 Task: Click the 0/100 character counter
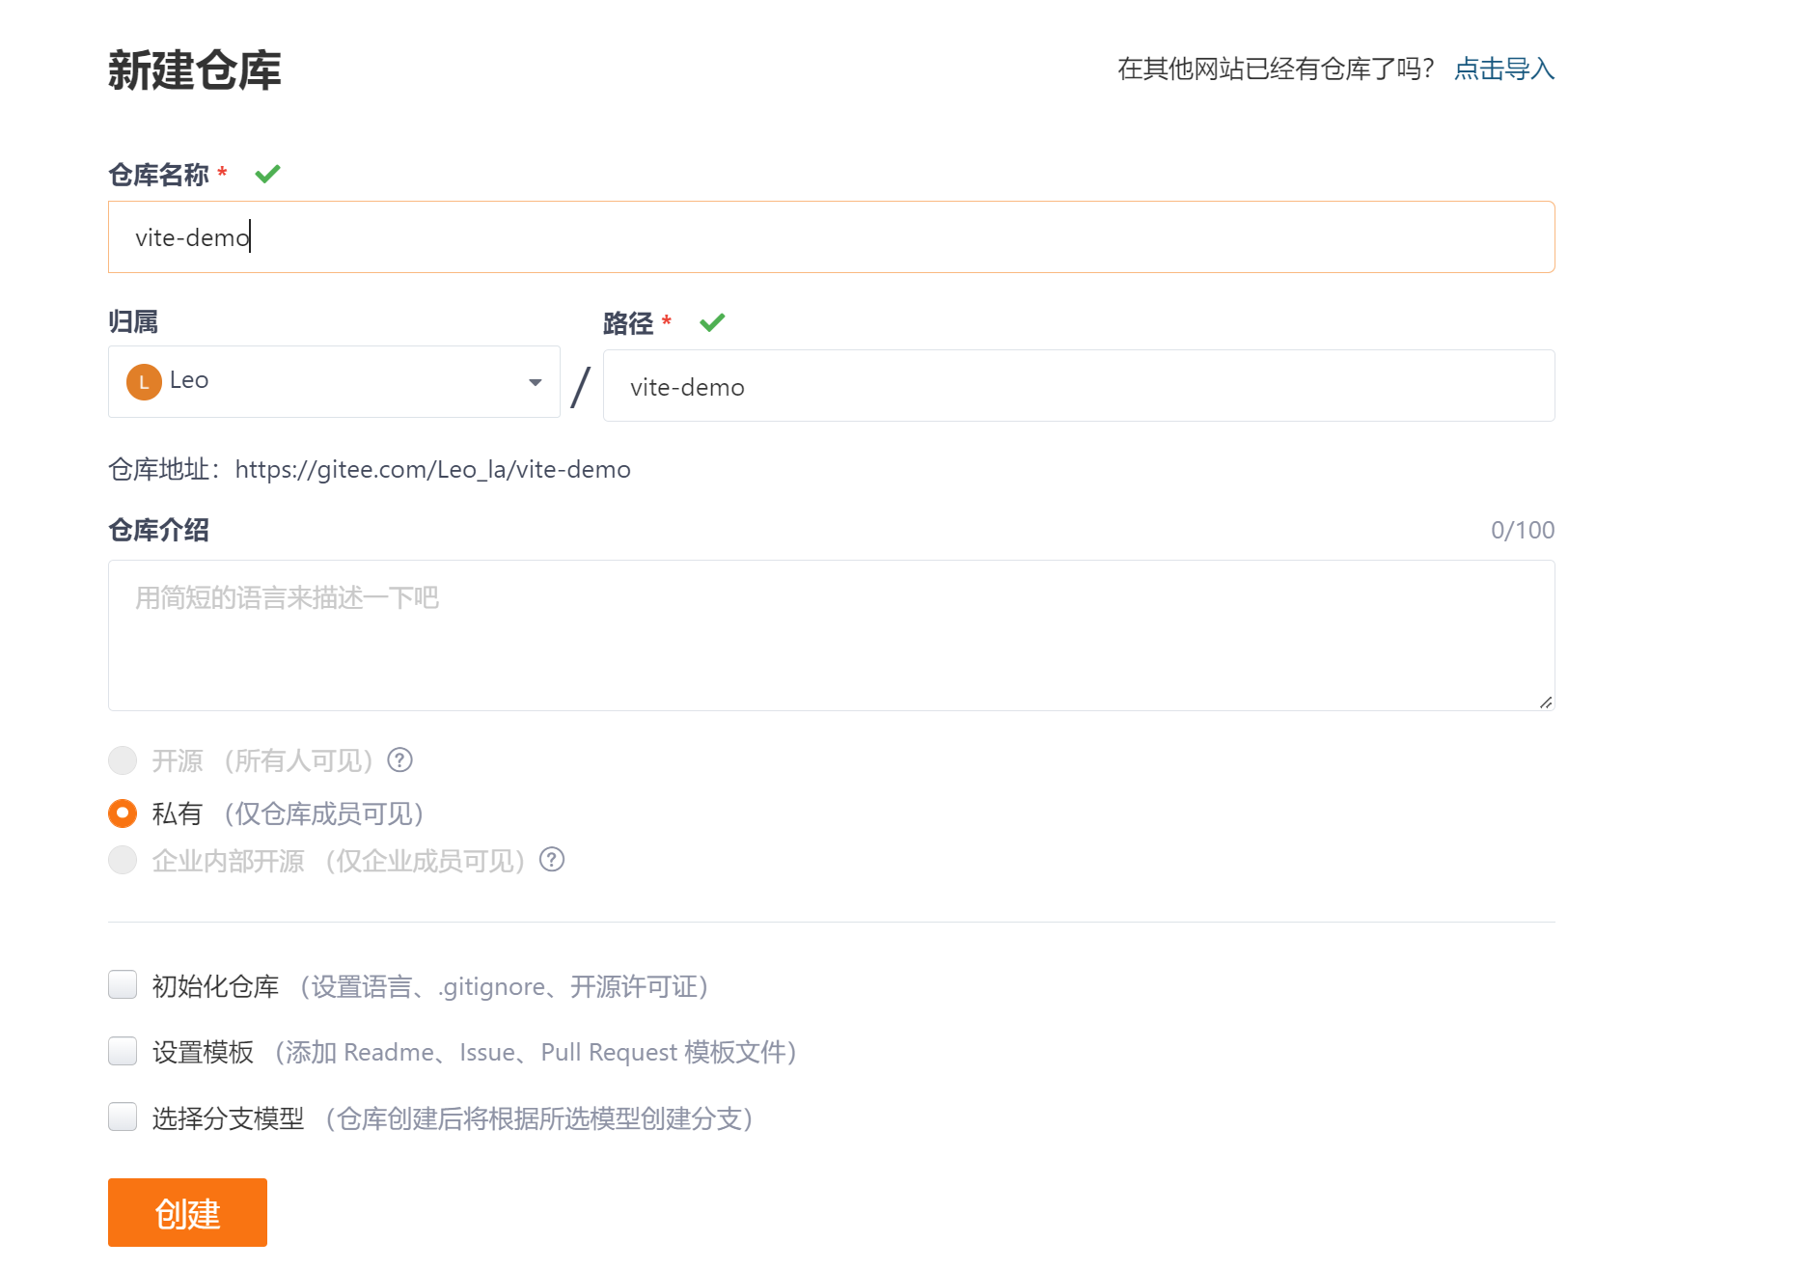coord(1523,530)
